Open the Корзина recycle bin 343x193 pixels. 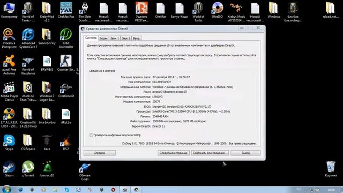[331, 169]
